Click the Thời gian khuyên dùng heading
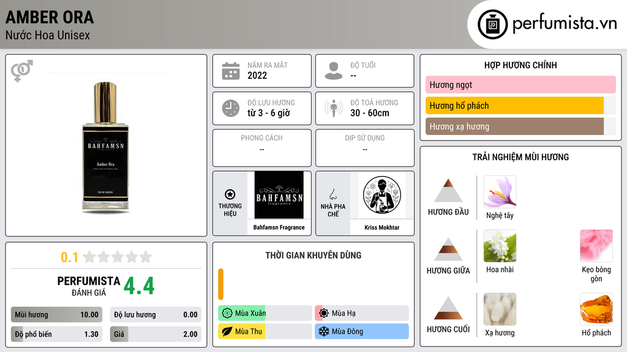 [x=313, y=255]
